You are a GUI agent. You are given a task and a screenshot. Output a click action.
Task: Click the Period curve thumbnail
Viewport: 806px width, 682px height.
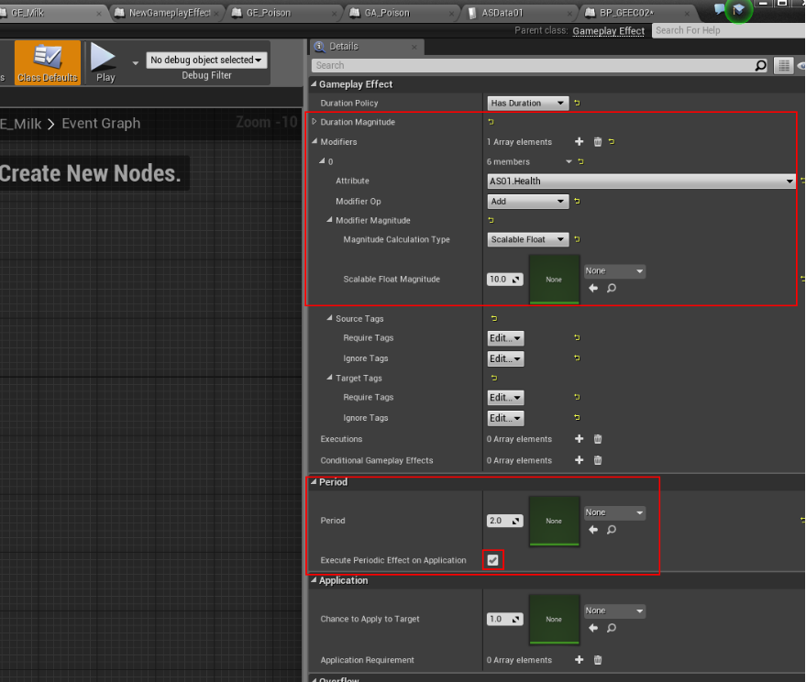(554, 521)
